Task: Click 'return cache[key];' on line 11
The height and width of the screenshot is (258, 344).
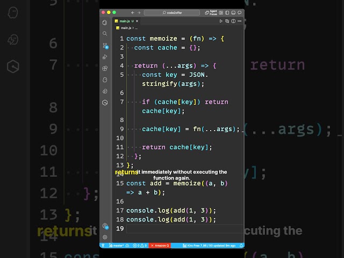Action: 177,147
